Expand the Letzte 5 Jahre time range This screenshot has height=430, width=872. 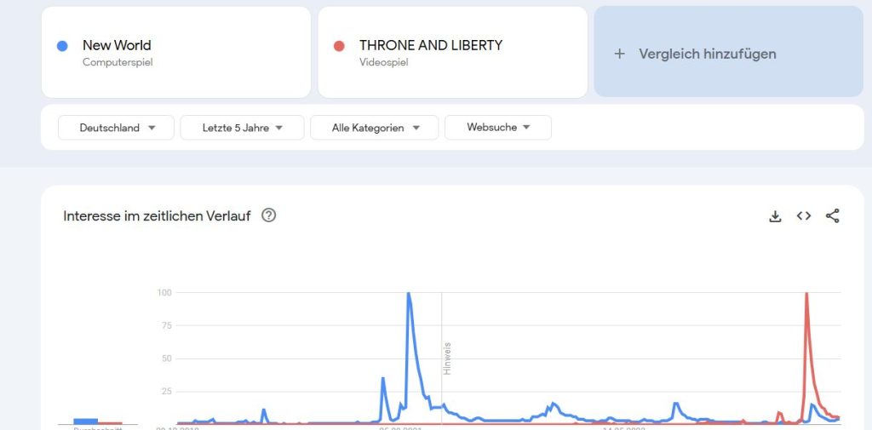(243, 128)
